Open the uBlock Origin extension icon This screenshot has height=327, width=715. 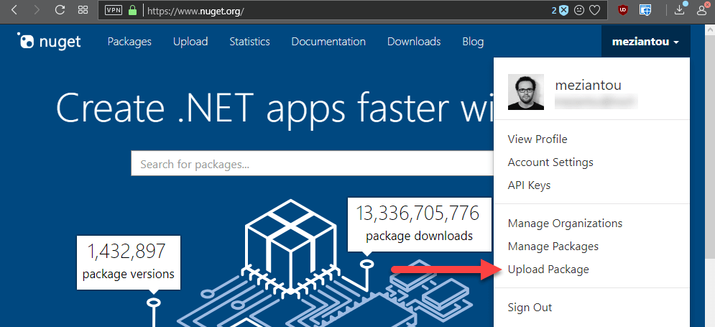pyautogui.click(x=622, y=11)
